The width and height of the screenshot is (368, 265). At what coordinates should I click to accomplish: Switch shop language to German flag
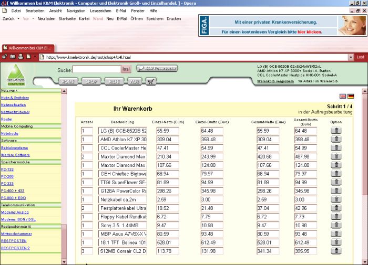point(351,96)
